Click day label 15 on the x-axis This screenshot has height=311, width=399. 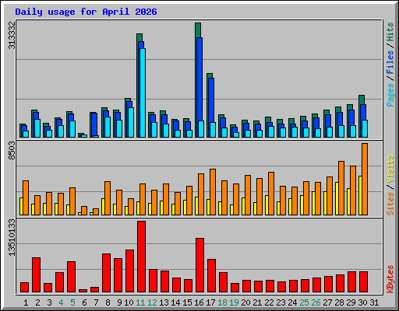[x=187, y=302]
